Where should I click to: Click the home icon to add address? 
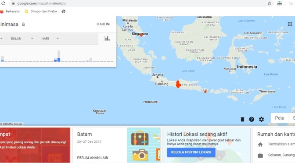point(260,145)
